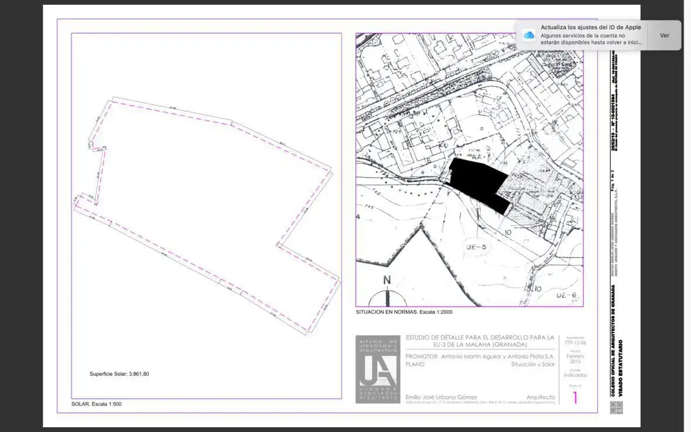Screen dimensions: 691x432
Task: Click the "PROMOTOR" label in title block
Action: click(x=421, y=356)
